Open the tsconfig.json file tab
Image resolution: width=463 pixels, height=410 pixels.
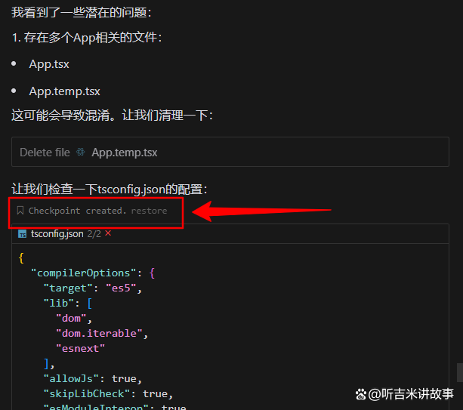[57, 234]
